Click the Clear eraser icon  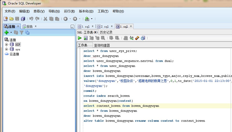point(137,38)
